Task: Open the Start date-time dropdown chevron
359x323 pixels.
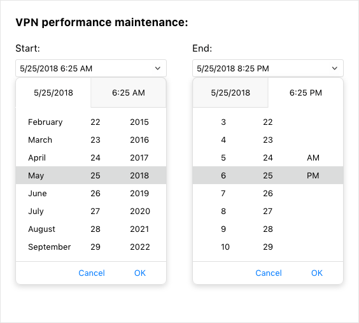Action: [x=157, y=68]
